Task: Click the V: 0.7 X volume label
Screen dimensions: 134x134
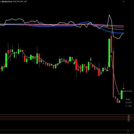Action: tap(129, 103)
